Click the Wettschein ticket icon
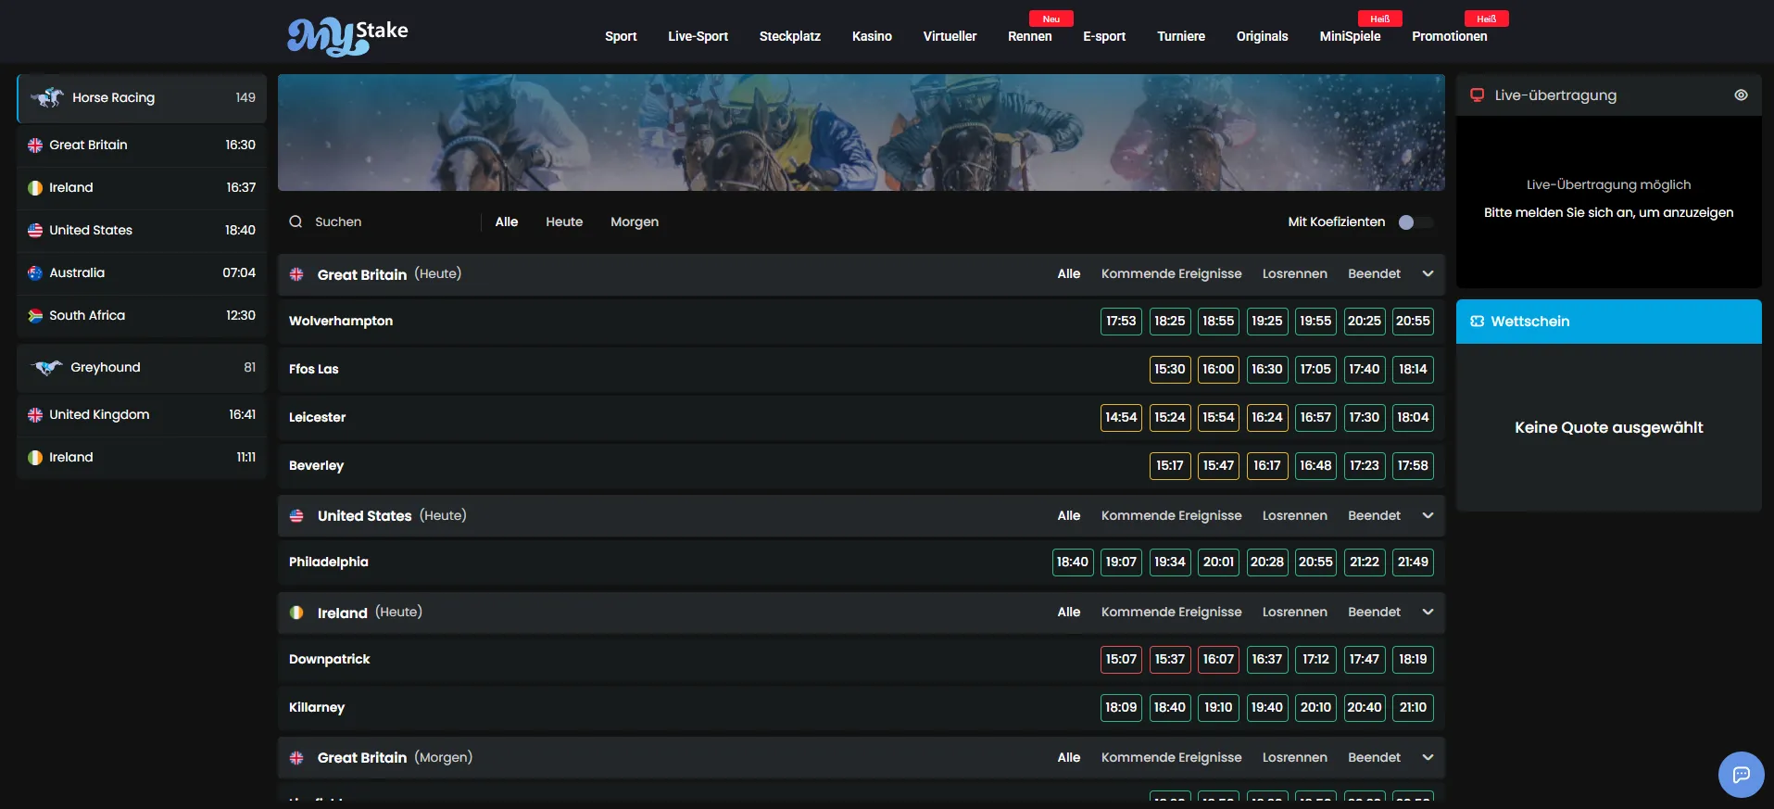Image resolution: width=1774 pixels, height=809 pixels. tap(1477, 322)
